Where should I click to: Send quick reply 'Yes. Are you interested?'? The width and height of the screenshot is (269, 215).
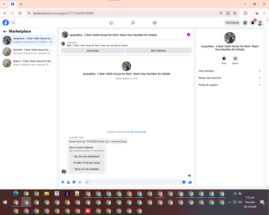click(x=87, y=156)
